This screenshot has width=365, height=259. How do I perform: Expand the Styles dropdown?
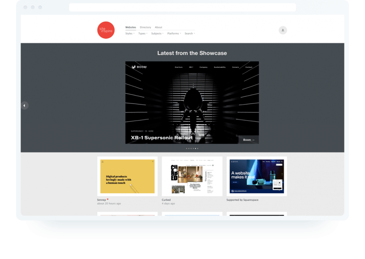(x=130, y=33)
